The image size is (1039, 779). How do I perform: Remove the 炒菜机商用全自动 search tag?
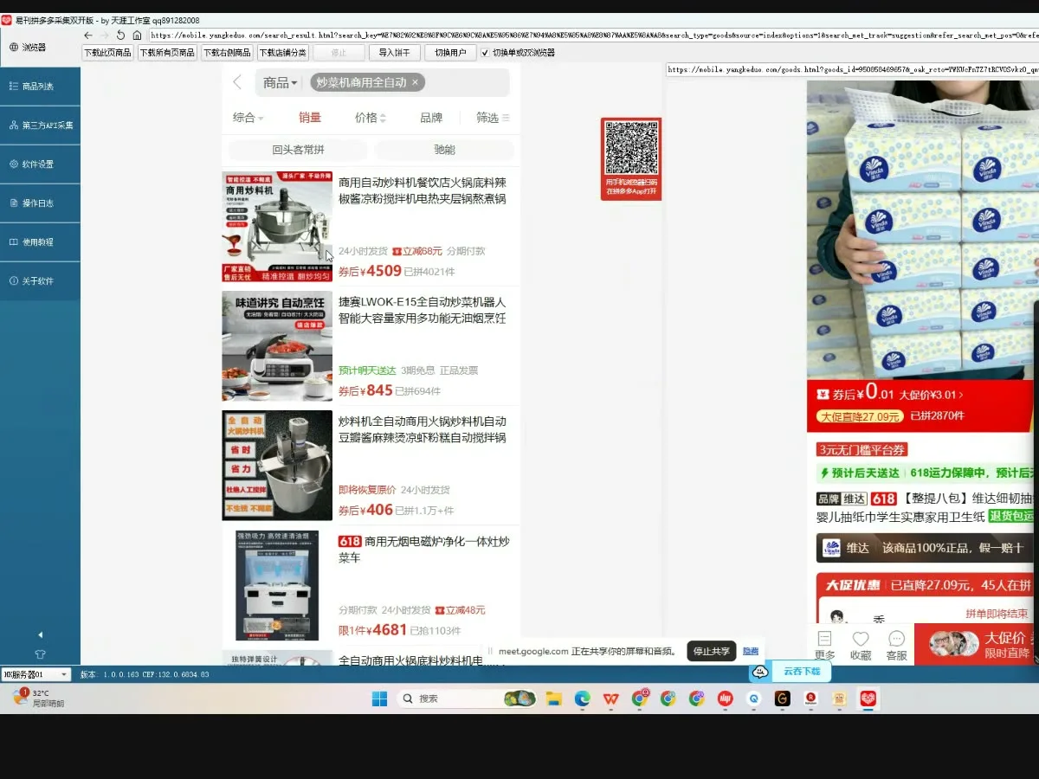pyautogui.click(x=415, y=82)
